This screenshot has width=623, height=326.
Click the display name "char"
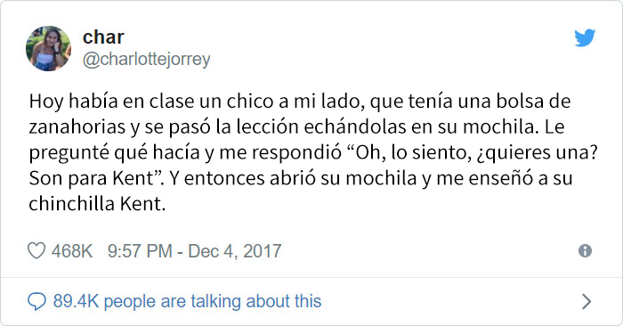pos(103,37)
